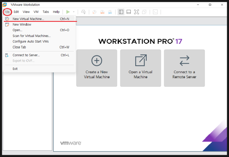Screen dimensions: 229x157
Task: Click the full screen mode icon
Action: click(x=137, y=12)
